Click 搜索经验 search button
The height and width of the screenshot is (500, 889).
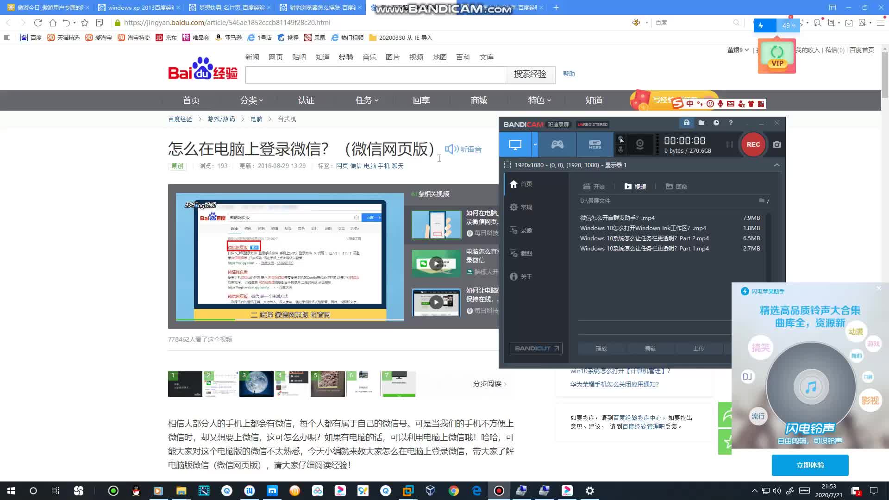point(530,74)
